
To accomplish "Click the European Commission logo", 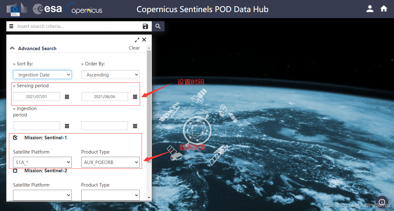I will pyautogui.click(x=17, y=9).
